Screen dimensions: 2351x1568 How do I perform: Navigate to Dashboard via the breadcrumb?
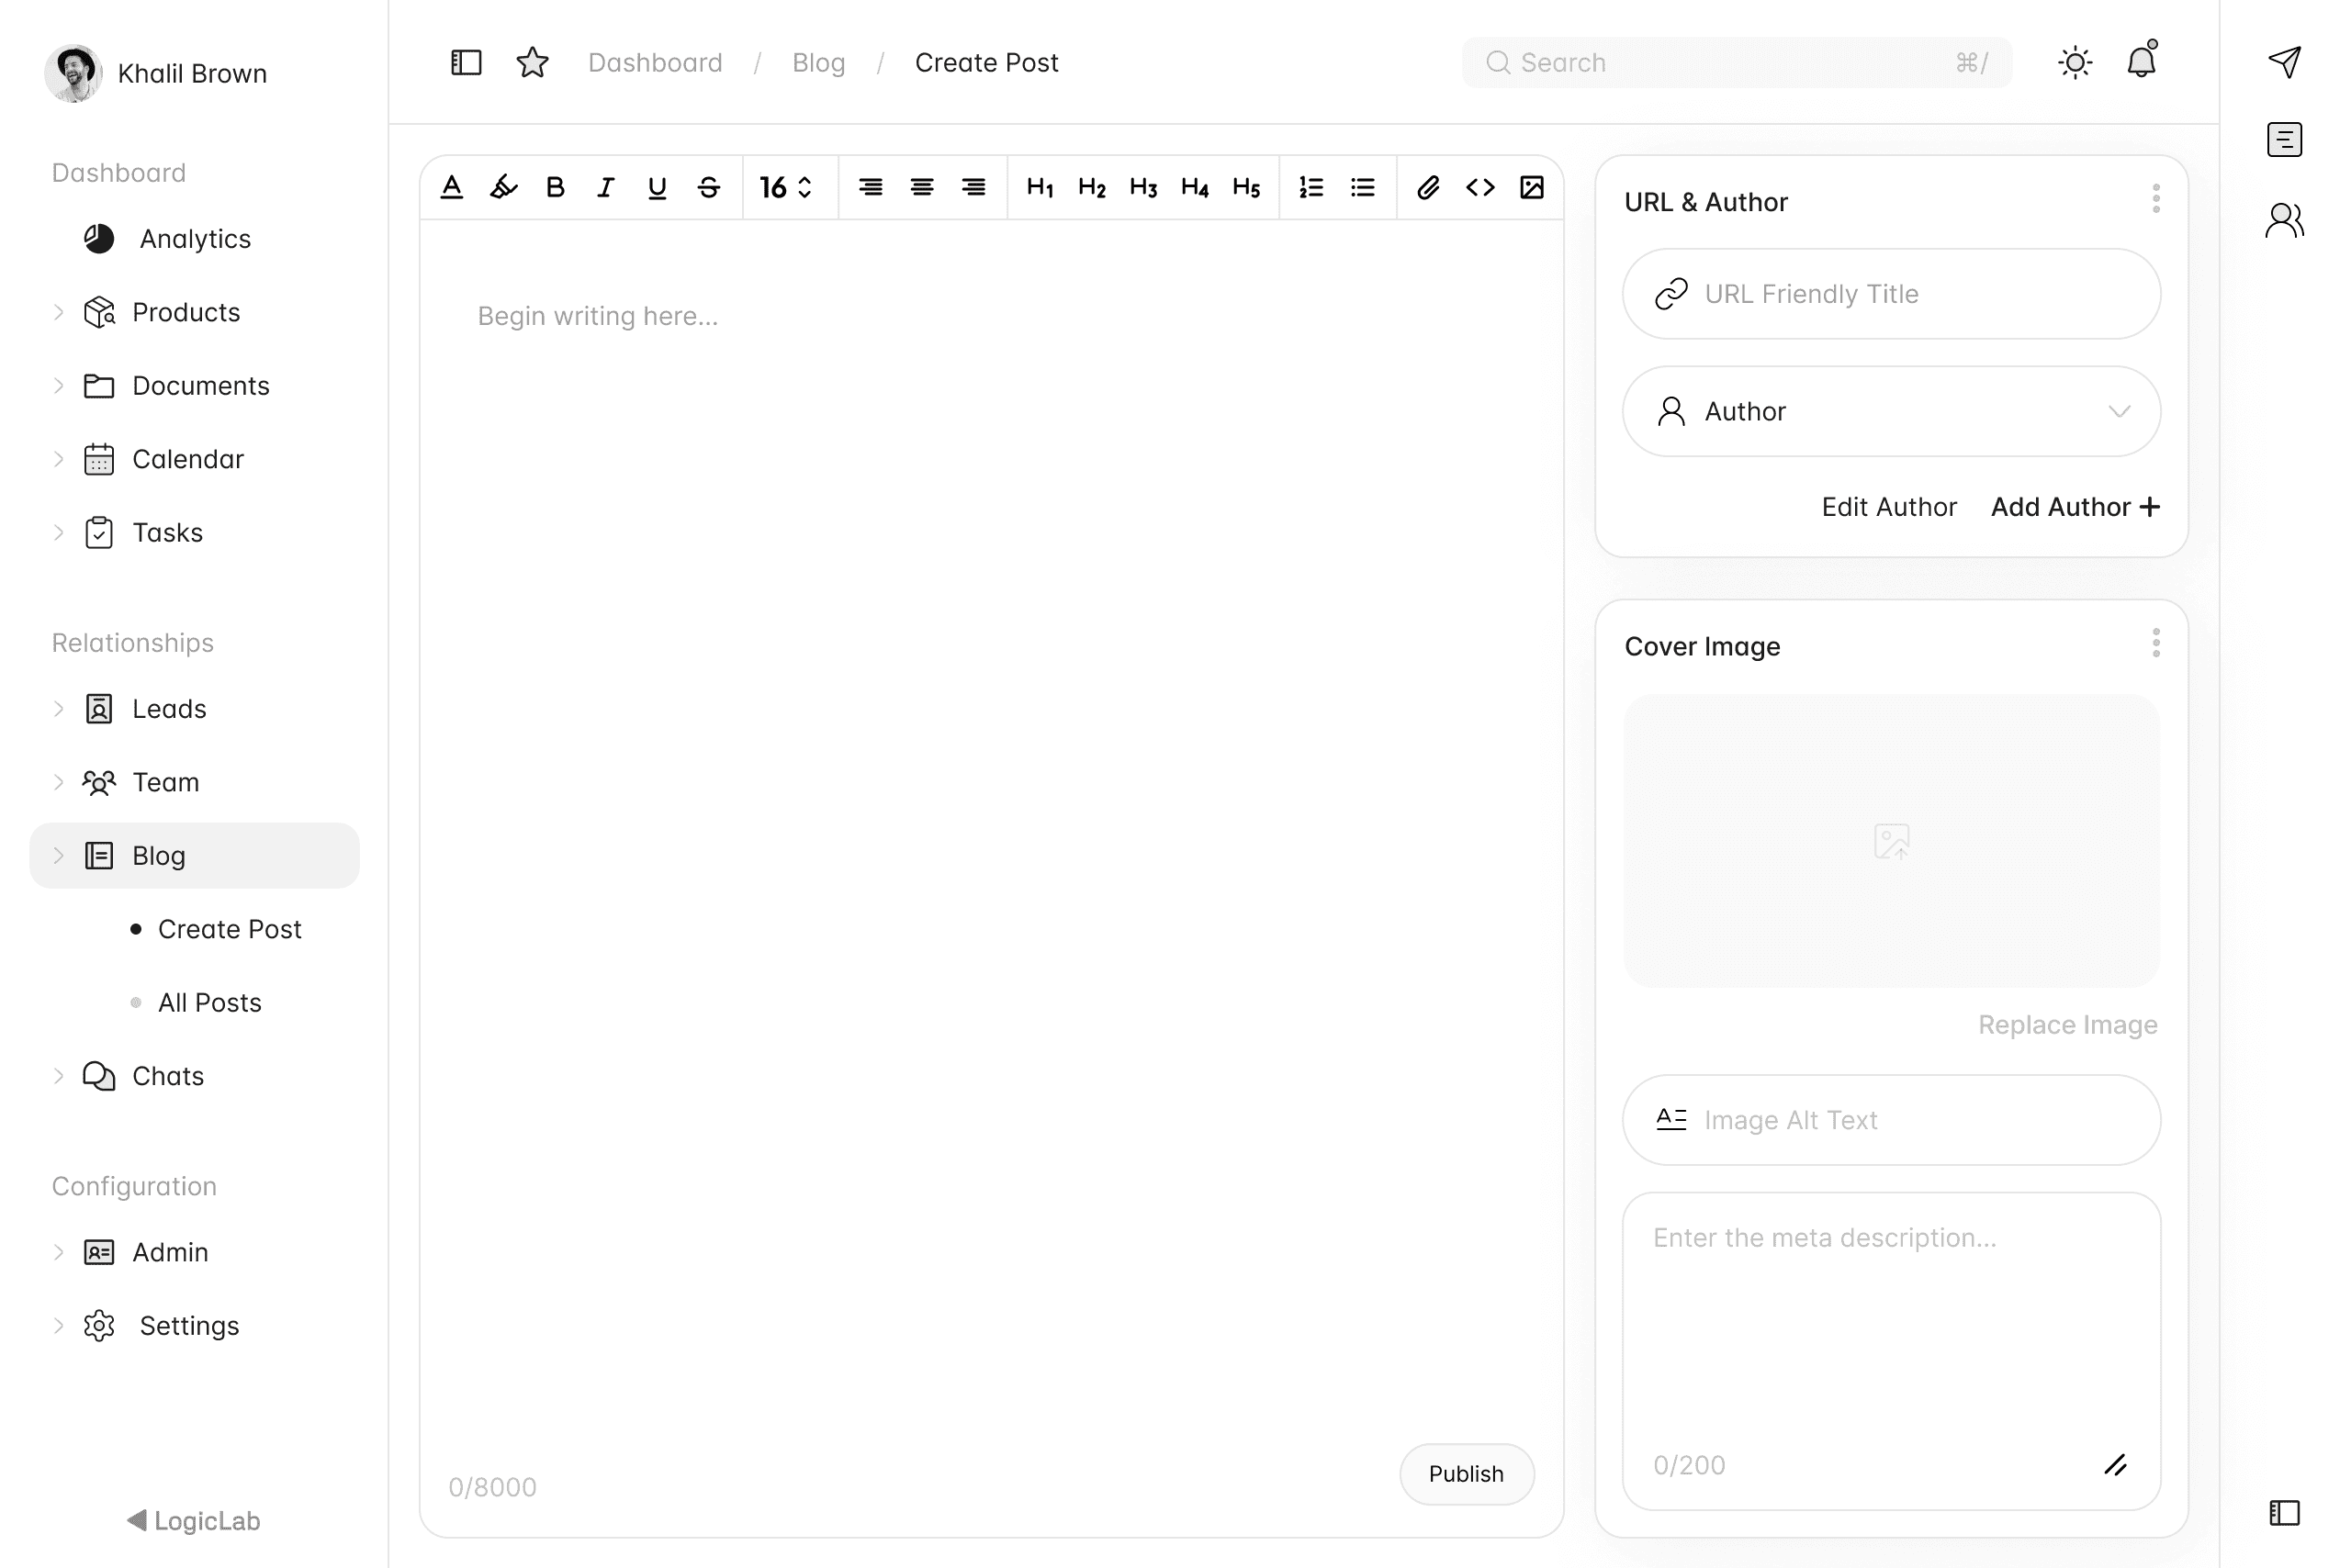click(656, 62)
